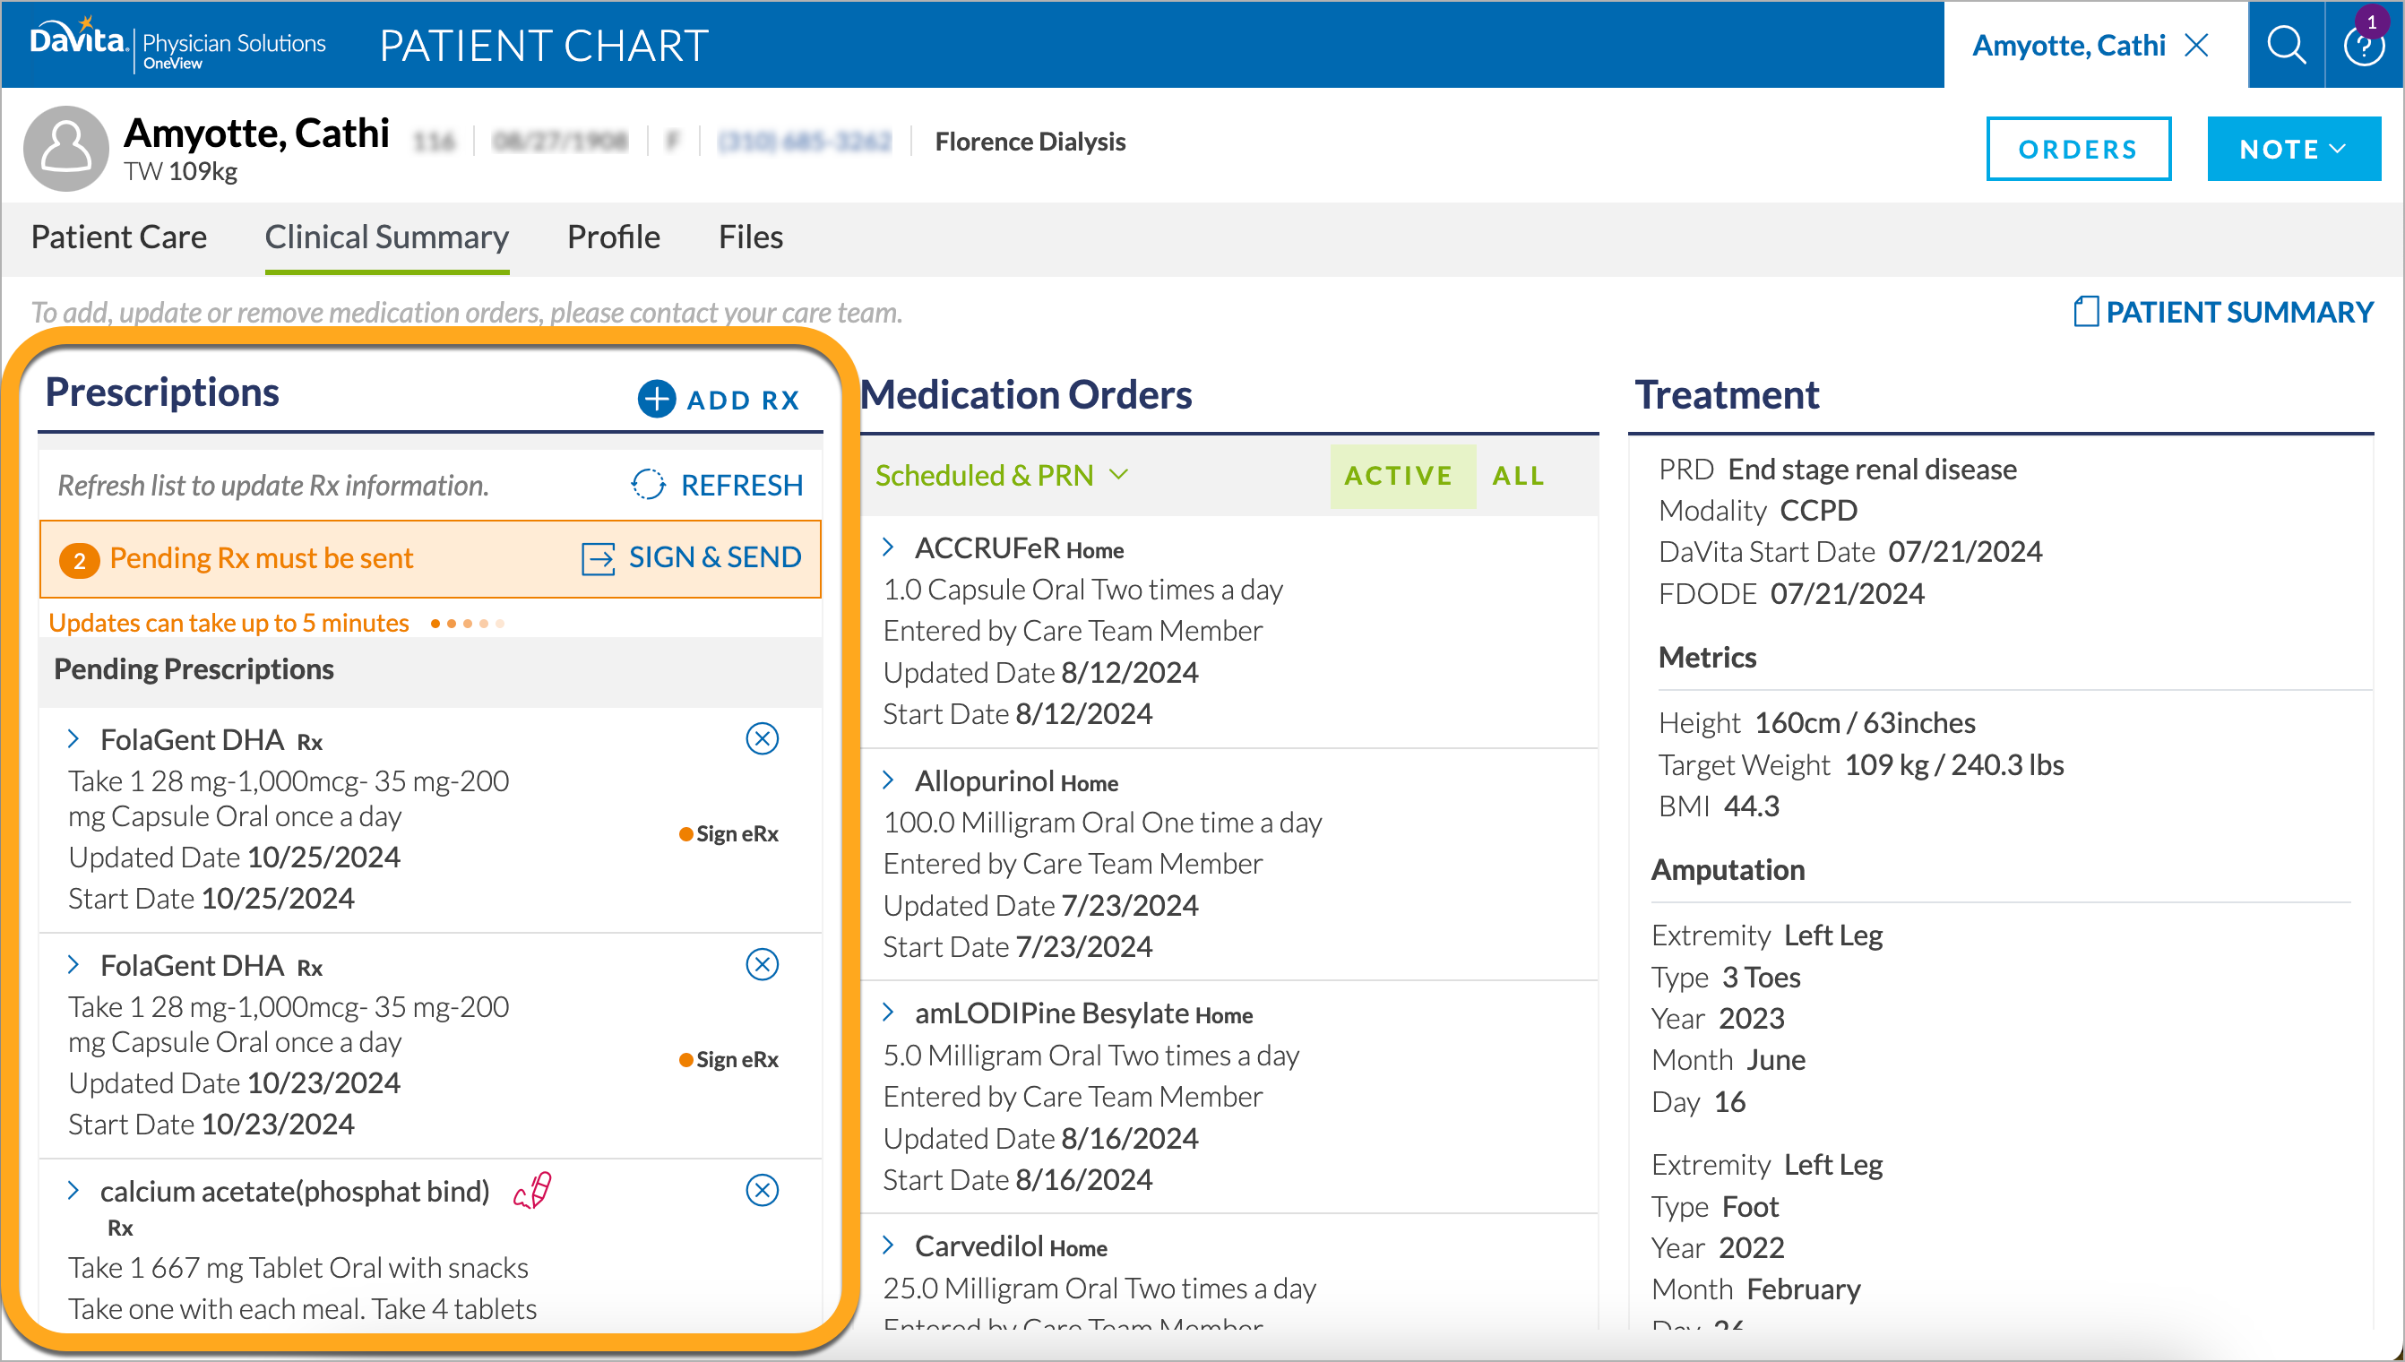The height and width of the screenshot is (1362, 2405).
Task: Open the Note dropdown button
Action: pyautogui.click(x=2293, y=149)
